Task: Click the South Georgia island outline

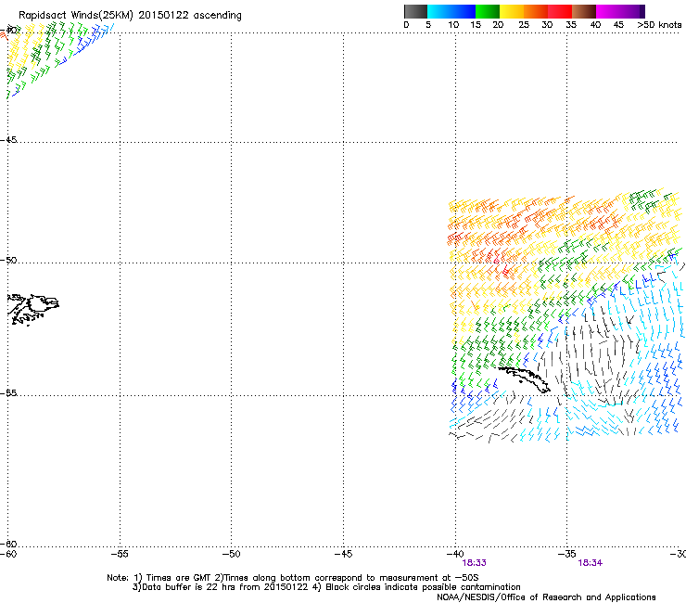Action: click(x=524, y=379)
